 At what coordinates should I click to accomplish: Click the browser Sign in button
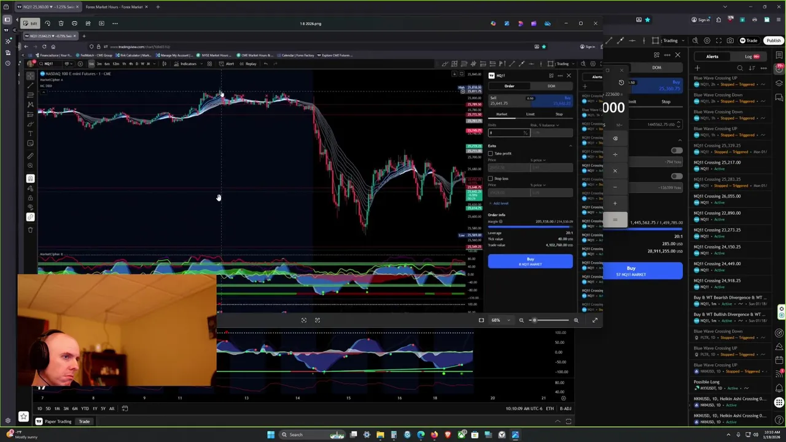coord(701,20)
